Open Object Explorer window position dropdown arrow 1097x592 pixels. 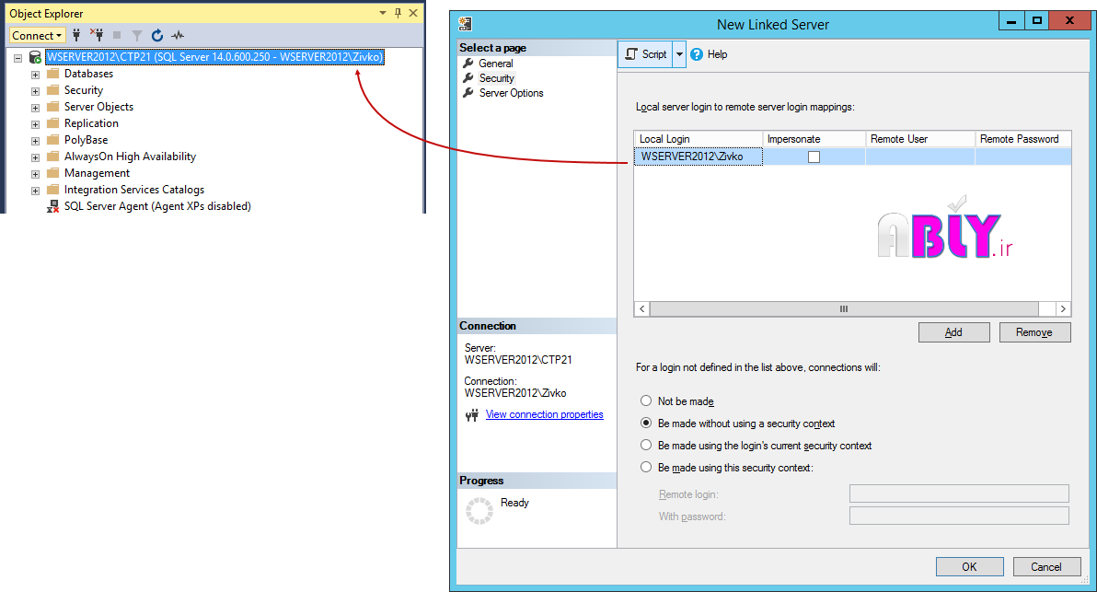tap(383, 13)
